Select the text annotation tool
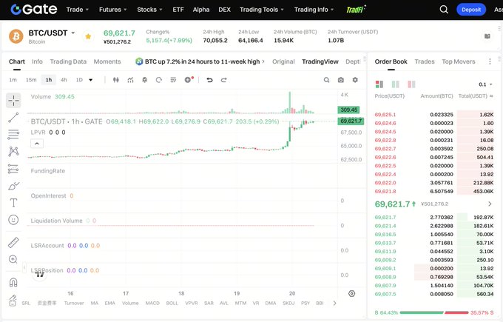503x322 pixels. 13,203
